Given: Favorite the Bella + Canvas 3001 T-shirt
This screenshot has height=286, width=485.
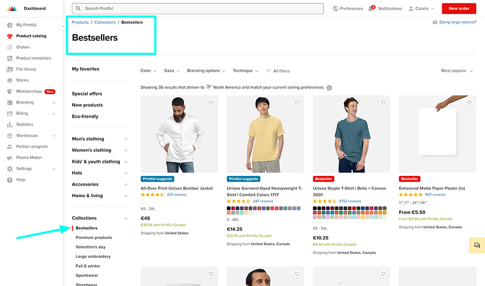Looking at the screenshot, I should point(383,103).
